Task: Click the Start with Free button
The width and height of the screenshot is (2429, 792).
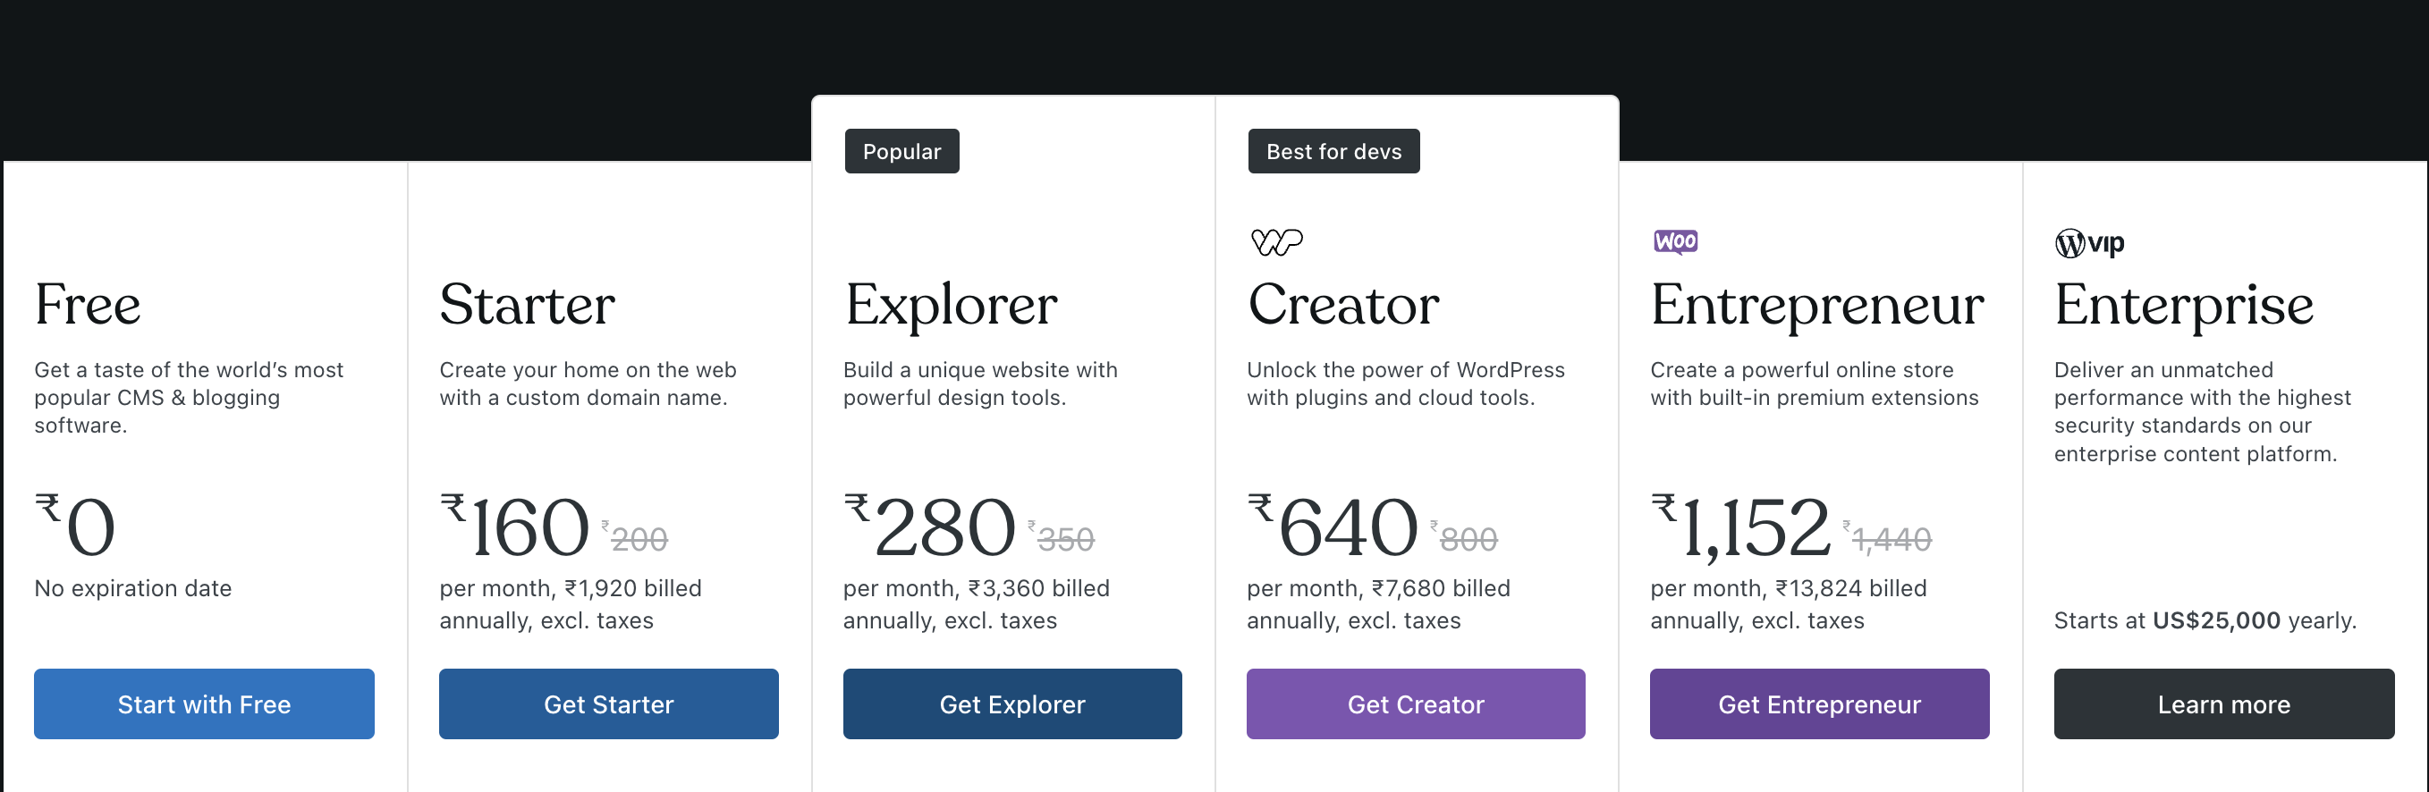Action: pos(204,704)
